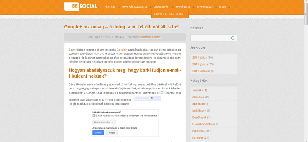Viewport: 308px width, 142px height.
Task: Click the BeSocial logo
Action: (x=80, y=6)
